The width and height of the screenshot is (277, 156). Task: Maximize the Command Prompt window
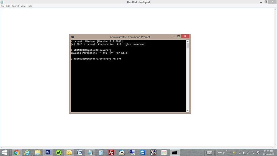(x=178, y=36)
